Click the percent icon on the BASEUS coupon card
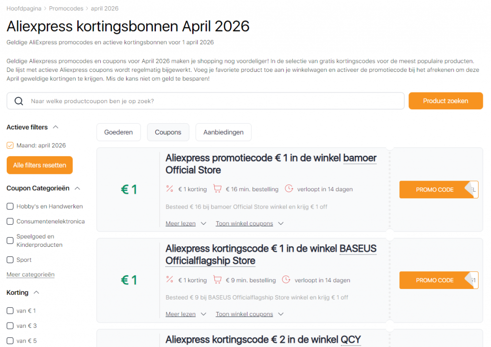This screenshot has height=347, width=491. pos(169,280)
